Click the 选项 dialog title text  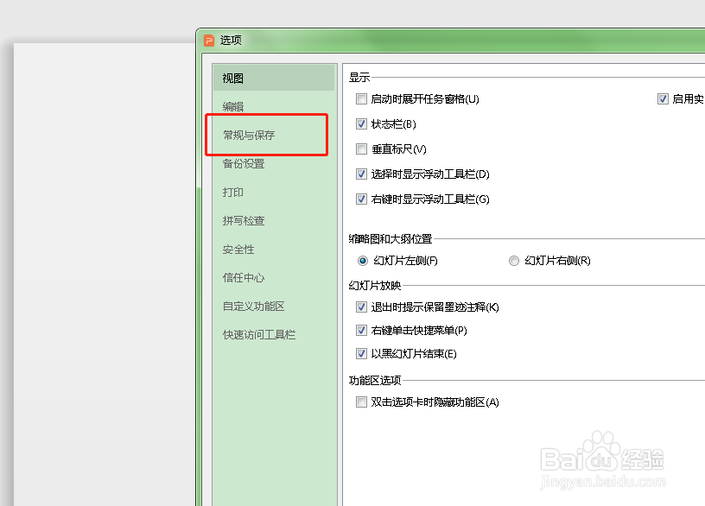click(231, 41)
